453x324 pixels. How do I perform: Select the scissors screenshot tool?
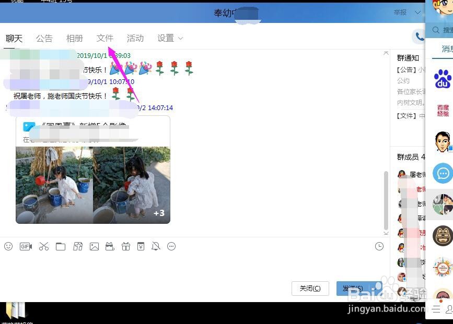pyautogui.click(x=43, y=246)
